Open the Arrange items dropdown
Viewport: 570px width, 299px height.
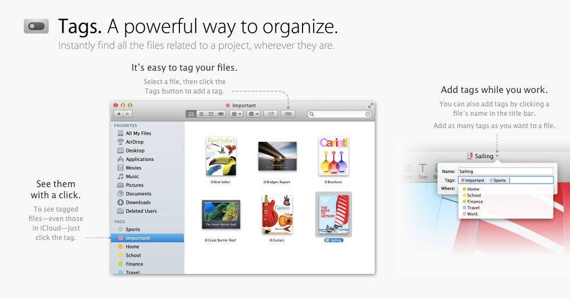[236, 114]
